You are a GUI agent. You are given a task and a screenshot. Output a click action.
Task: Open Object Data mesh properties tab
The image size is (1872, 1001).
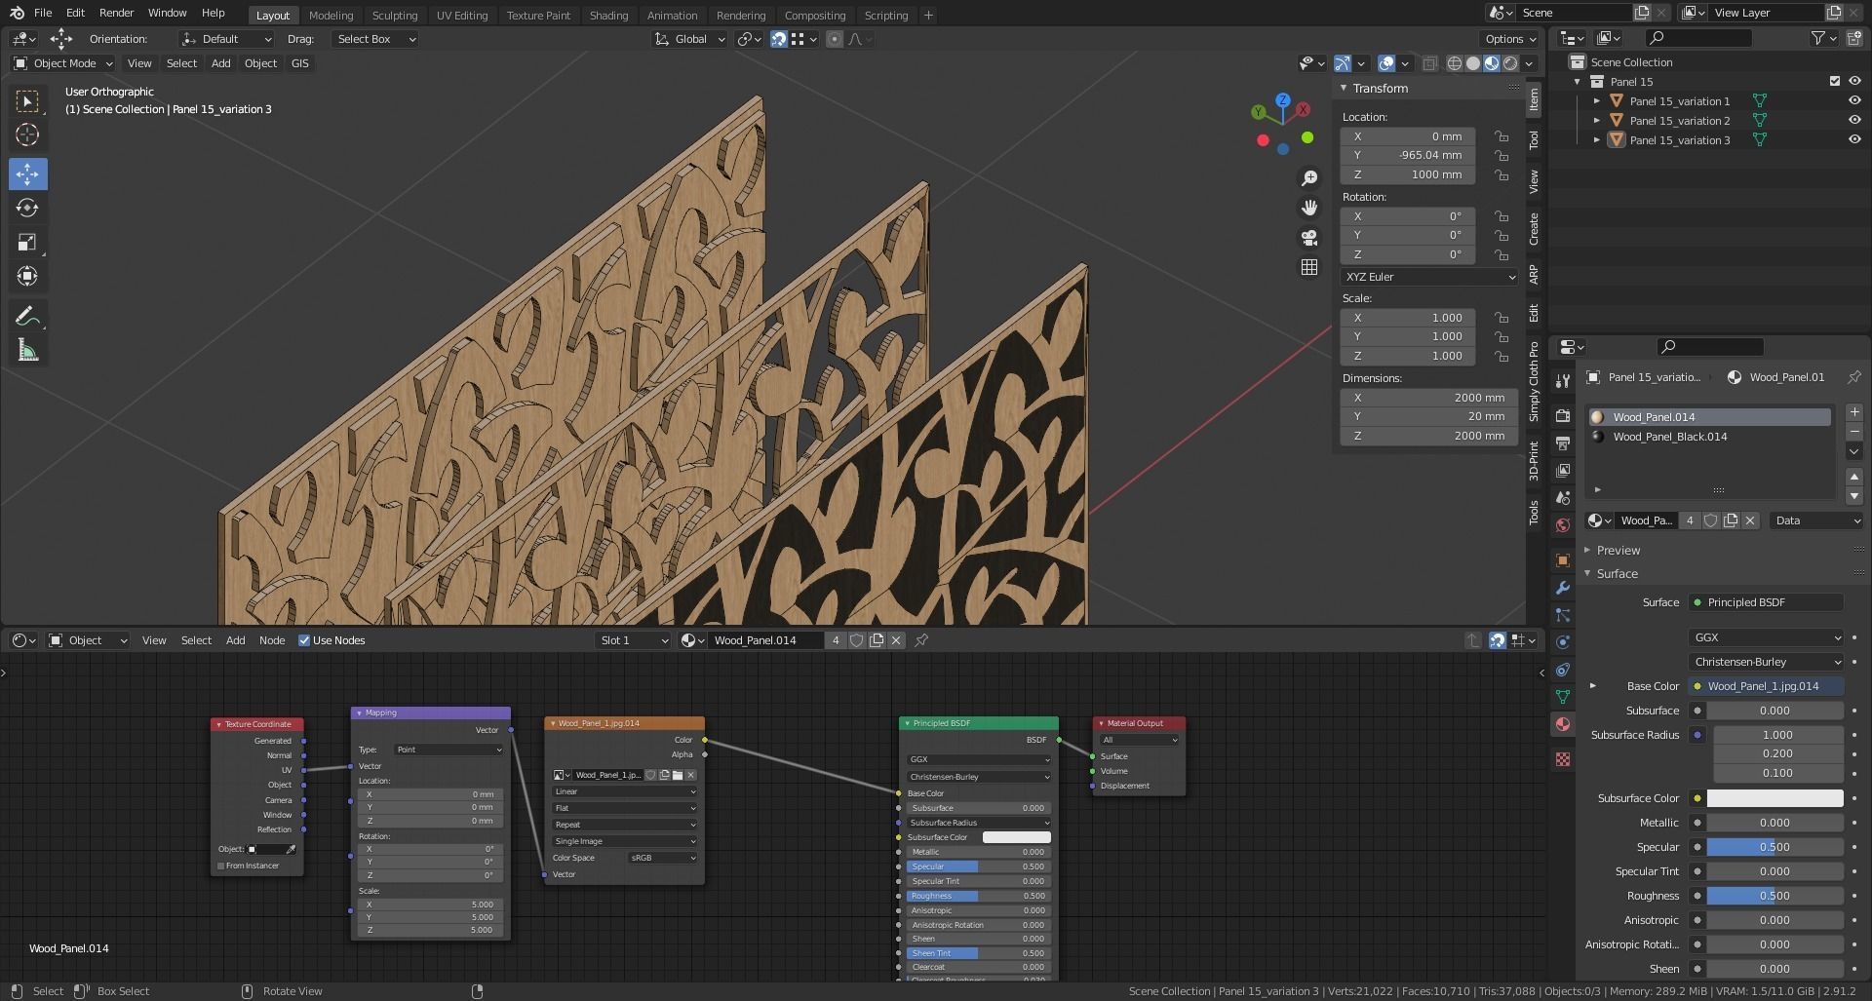pyautogui.click(x=1563, y=697)
